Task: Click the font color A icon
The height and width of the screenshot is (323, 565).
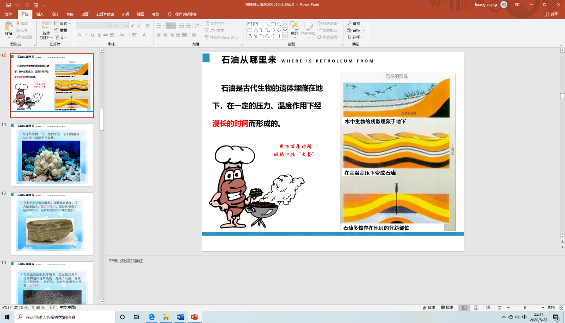Action: [x=144, y=35]
